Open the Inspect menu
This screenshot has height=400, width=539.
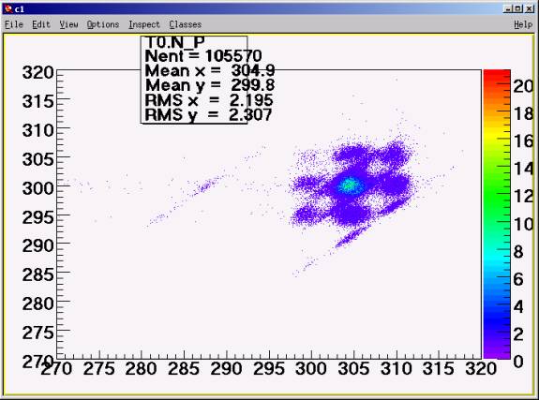(x=144, y=24)
